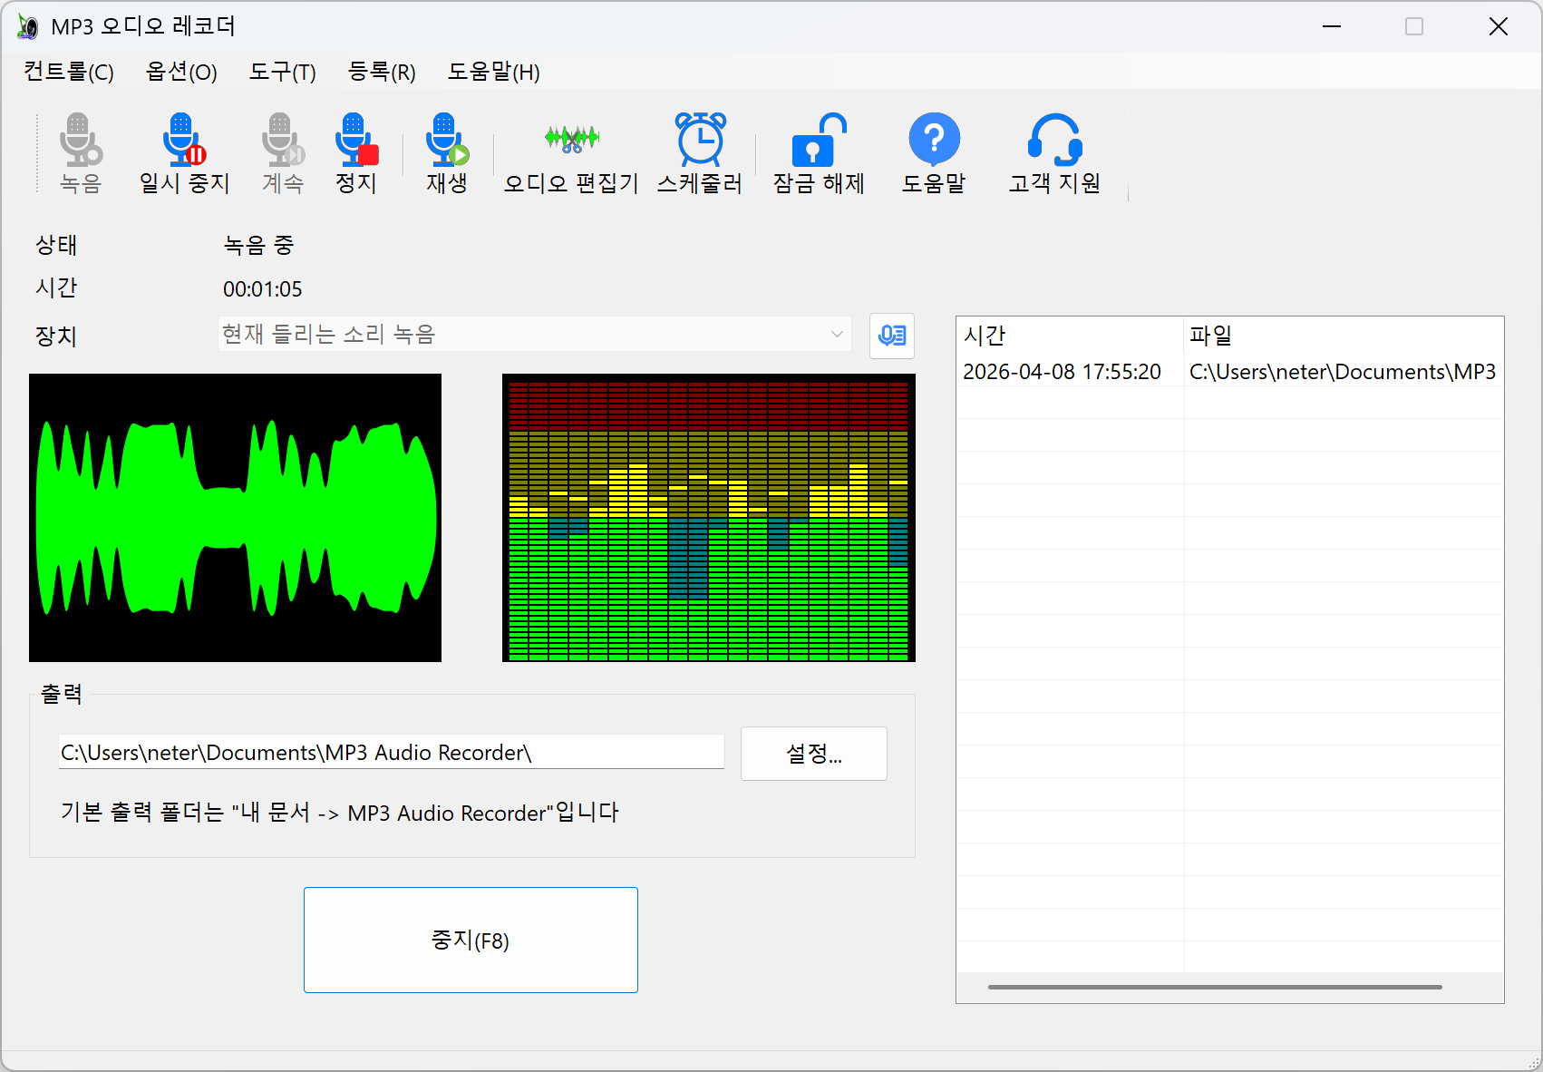Open the 도움말(H) menu
This screenshot has height=1072, width=1543.
pos(494,72)
